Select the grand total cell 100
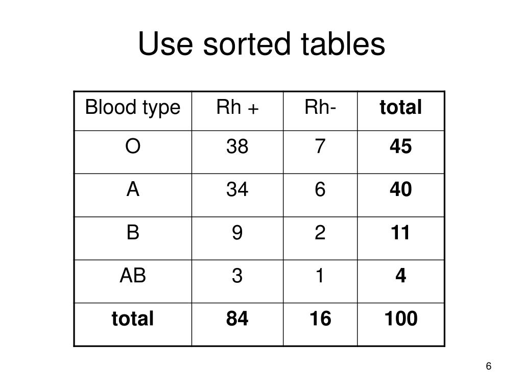Screen dimensions: 523x392 point(400,319)
